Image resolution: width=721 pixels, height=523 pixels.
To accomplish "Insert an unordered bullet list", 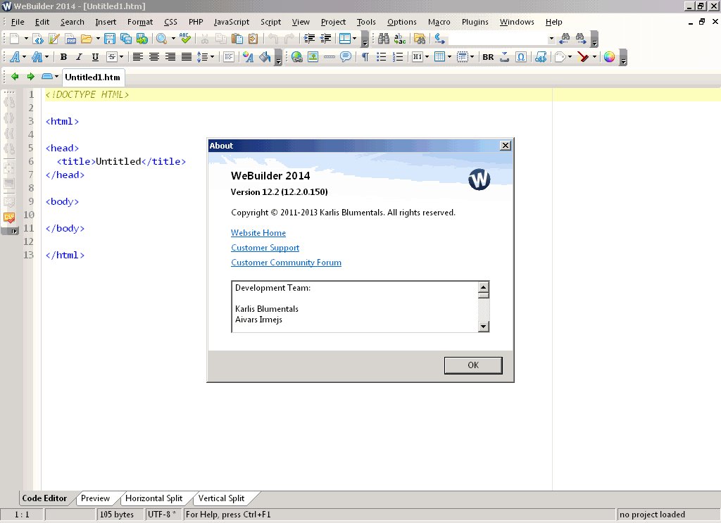I will click(x=381, y=57).
